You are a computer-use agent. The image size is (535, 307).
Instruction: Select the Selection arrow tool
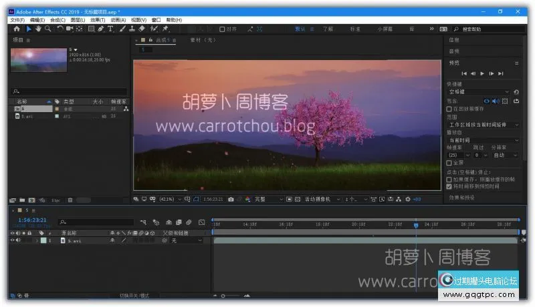pos(29,29)
